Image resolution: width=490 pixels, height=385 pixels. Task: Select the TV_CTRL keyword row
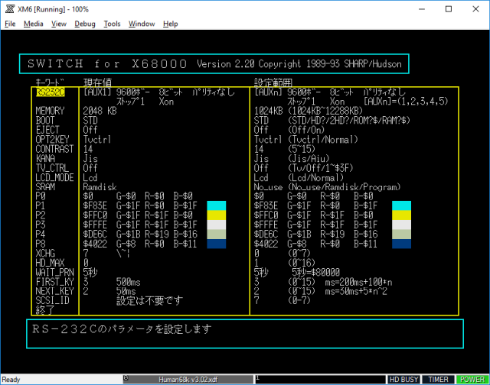click(x=53, y=168)
